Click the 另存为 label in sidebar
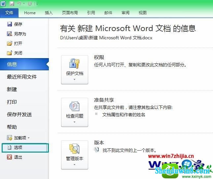 [x=20, y=34]
